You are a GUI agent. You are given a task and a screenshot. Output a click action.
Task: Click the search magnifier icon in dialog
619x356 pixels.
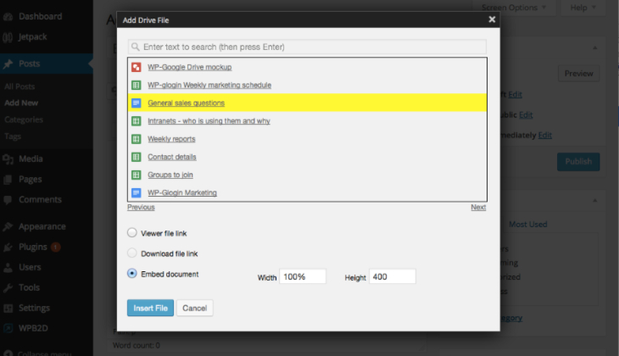136,47
